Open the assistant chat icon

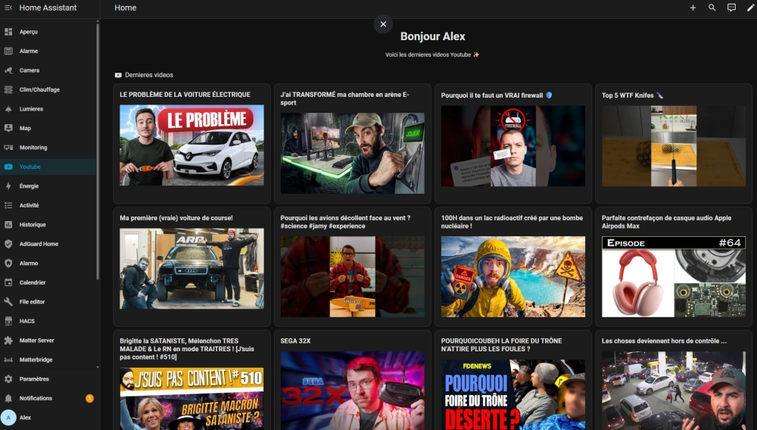pos(731,8)
